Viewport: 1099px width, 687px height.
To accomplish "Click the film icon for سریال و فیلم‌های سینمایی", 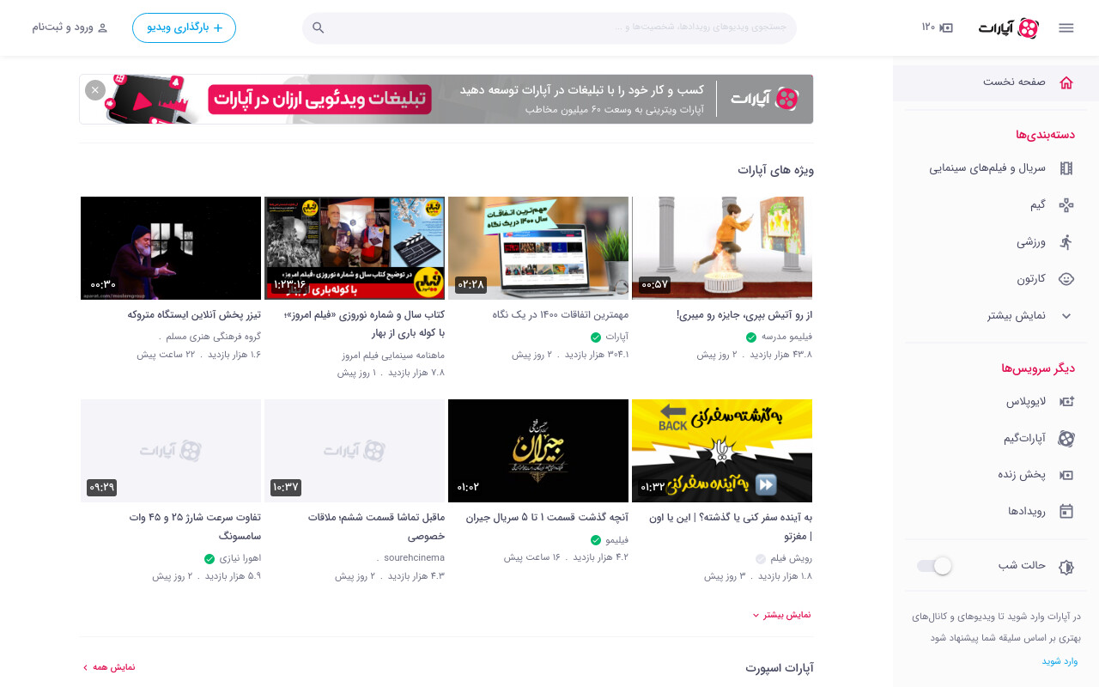I will coord(1066,168).
